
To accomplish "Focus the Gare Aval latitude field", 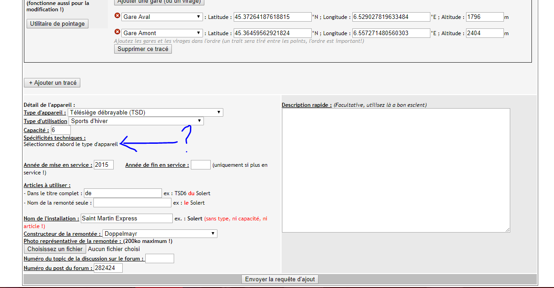I will [x=272, y=17].
